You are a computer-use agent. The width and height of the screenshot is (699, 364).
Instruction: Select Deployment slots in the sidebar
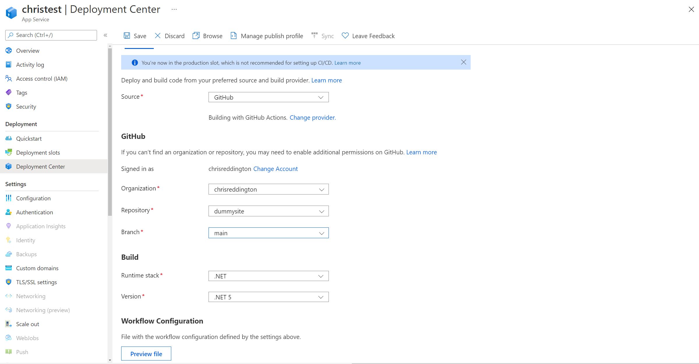[38, 152]
